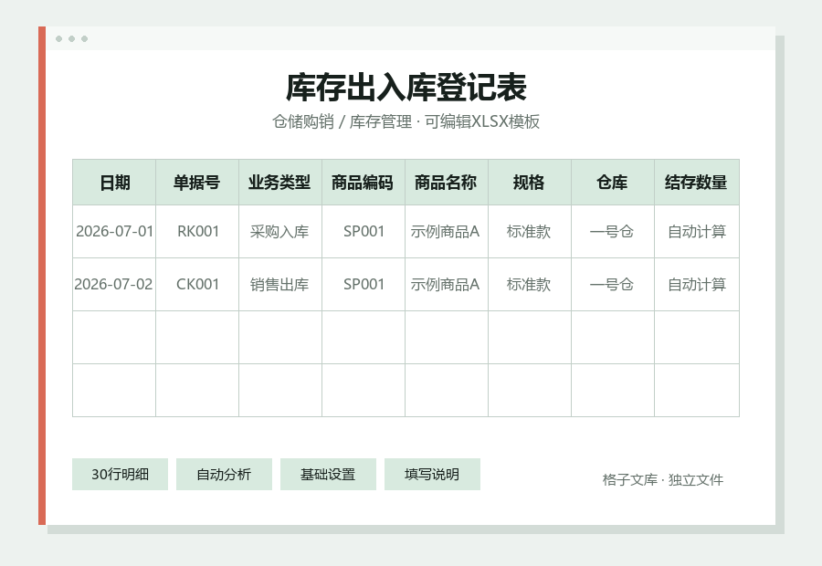
Task: Select the 商品名称 column header
Action: click(447, 183)
